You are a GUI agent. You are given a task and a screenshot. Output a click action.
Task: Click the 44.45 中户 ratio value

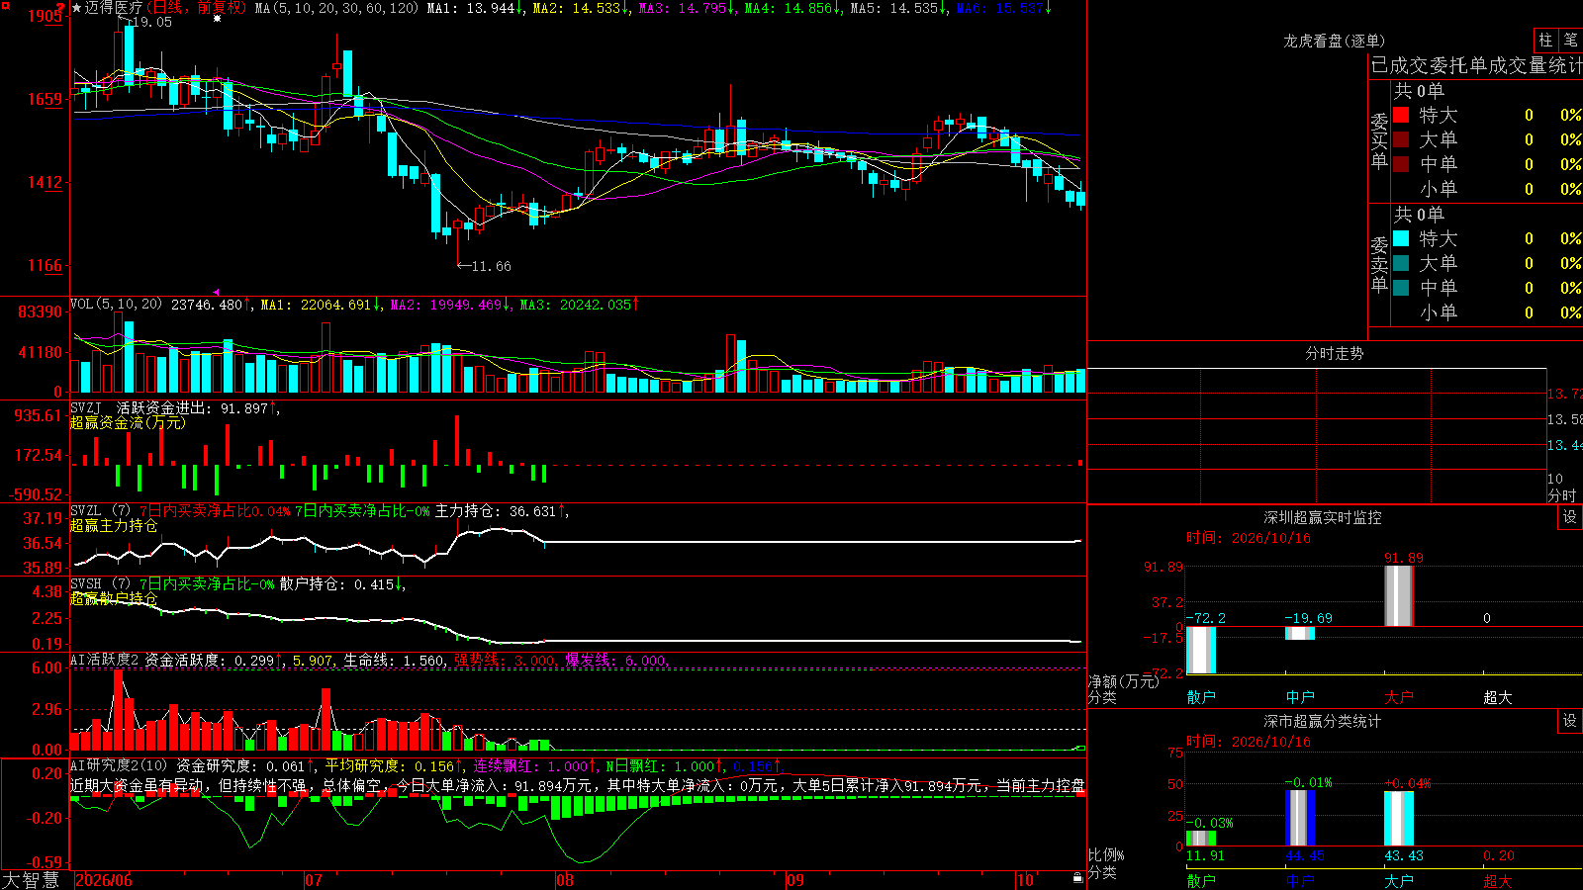pos(1305,855)
